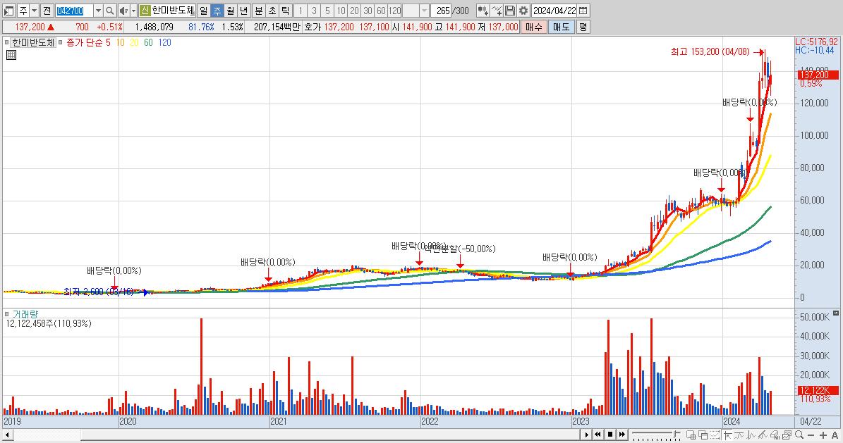The width and height of the screenshot is (843, 443).
Task: Click 최고 153,200 (04/08) high label
Action: coord(710,51)
